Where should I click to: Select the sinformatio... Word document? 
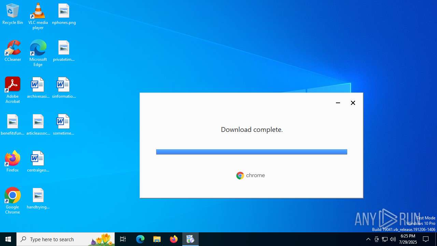point(64,88)
